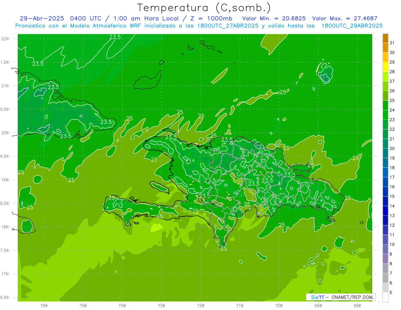Select the date text "29-Abr-2025"
This screenshot has width=401, height=310.
42,18
